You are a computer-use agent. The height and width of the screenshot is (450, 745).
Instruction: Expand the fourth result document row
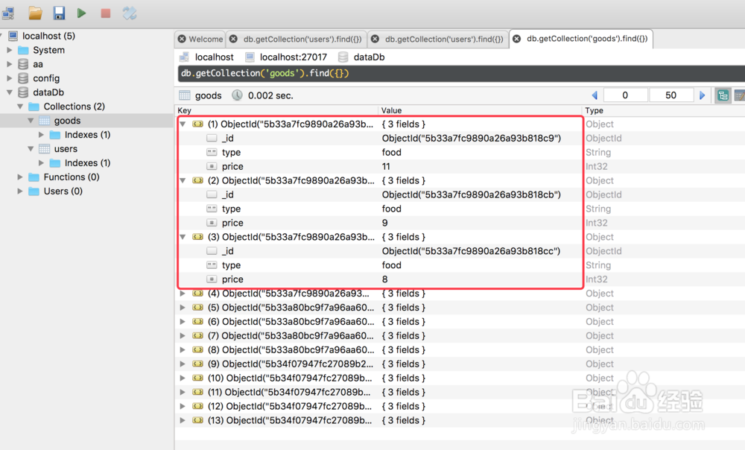click(183, 294)
